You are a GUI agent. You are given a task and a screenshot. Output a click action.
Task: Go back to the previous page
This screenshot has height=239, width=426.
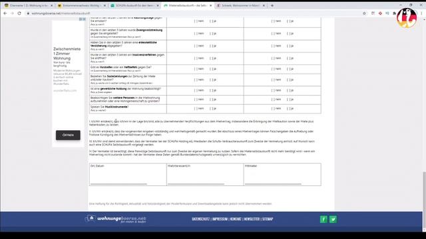[x=5, y=13]
